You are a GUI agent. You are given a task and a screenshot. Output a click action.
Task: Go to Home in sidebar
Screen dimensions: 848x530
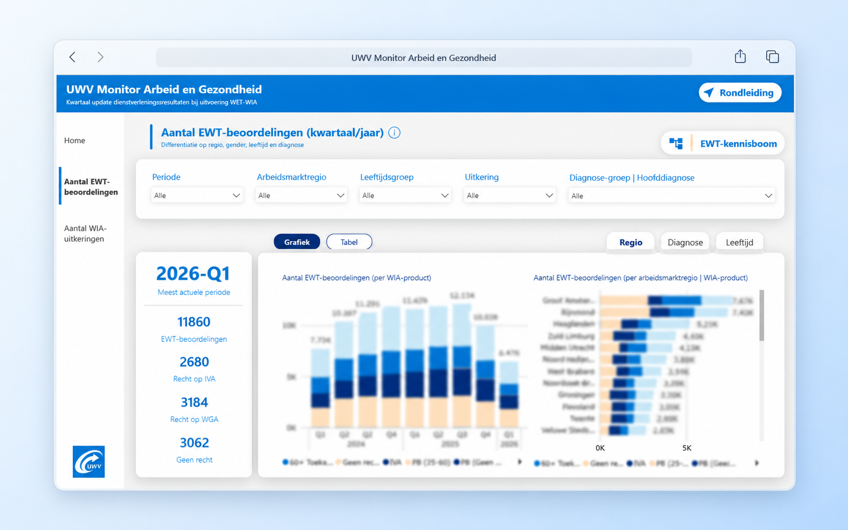(x=75, y=141)
